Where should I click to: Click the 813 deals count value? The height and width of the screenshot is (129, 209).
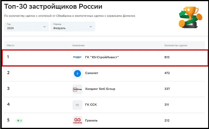point(167,57)
